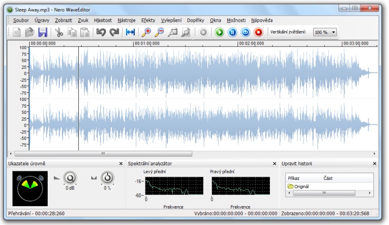389x225 pixels.
Task: Click the Pravý přední spectrum graph
Action: tap(241, 186)
